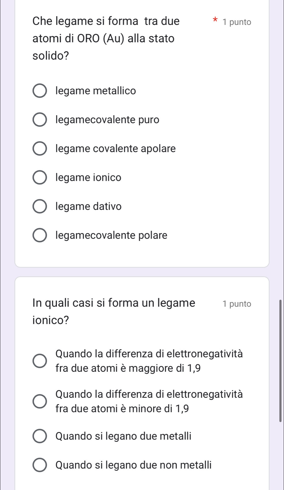Viewport: 284px width, 490px height.
Task: Pick the 'Quando si legano due metalli' radio
Action: pyautogui.click(x=40, y=436)
